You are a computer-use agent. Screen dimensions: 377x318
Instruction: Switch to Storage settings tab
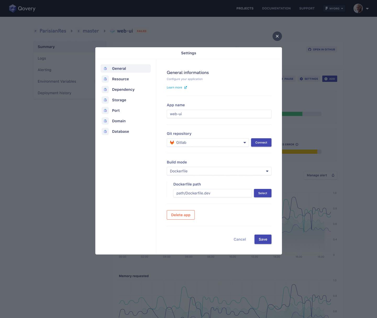[126, 100]
